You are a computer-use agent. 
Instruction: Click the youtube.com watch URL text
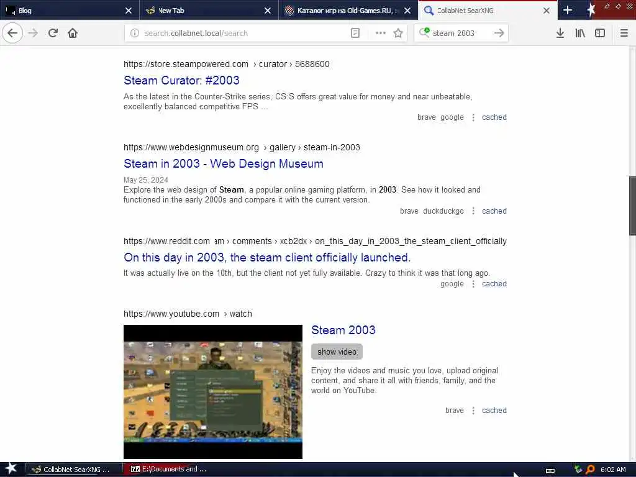(188, 314)
